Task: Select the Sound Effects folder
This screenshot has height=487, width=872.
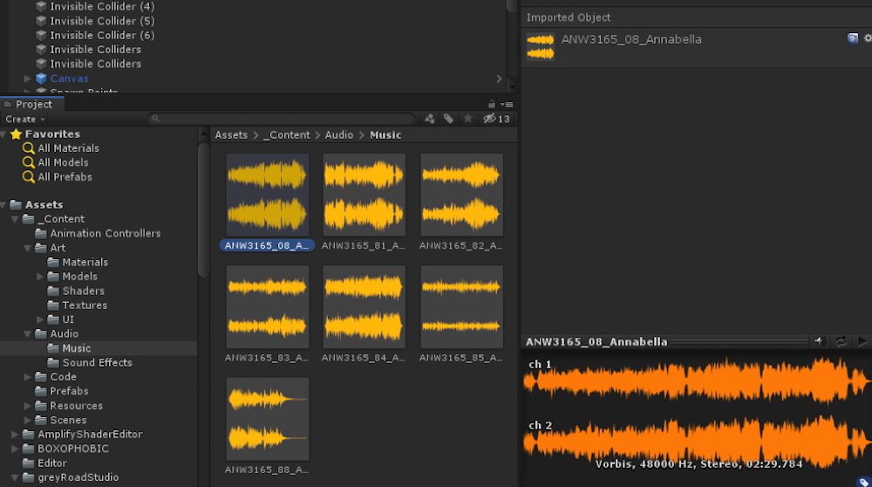Action: 97,362
